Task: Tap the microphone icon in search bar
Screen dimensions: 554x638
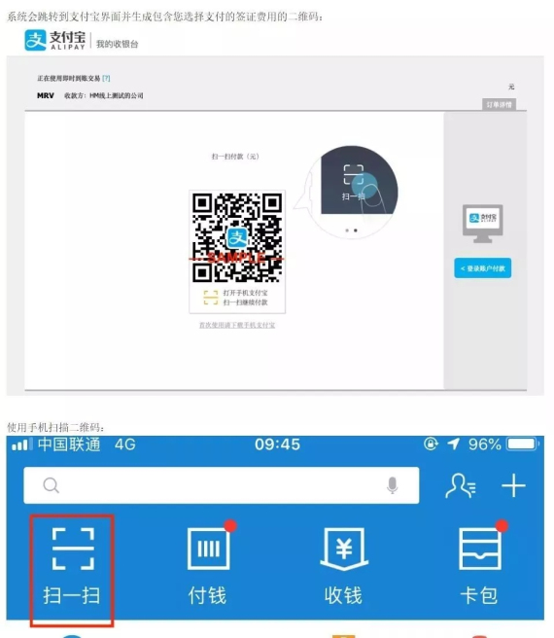Action: point(392,485)
